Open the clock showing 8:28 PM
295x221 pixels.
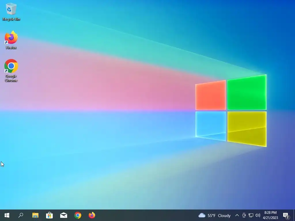pos(270,215)
